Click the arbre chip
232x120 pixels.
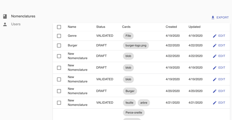(x=144, y=103)
